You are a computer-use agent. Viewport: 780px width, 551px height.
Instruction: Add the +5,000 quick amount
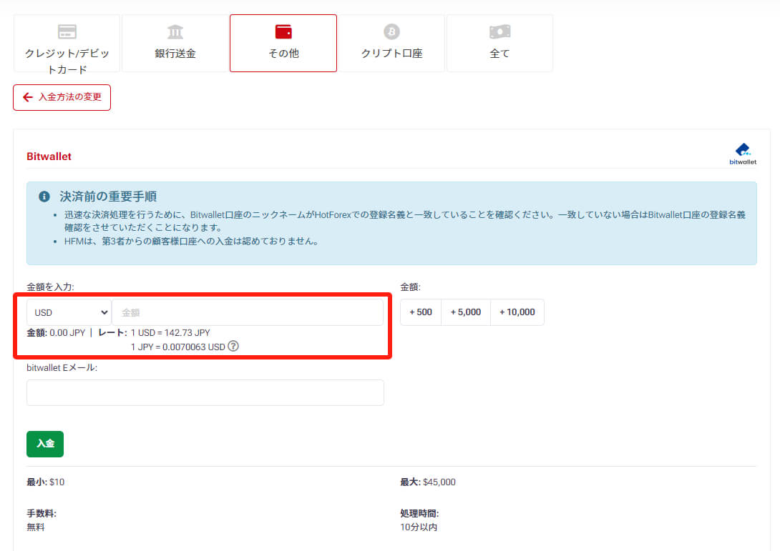click(x=466, y=312)
